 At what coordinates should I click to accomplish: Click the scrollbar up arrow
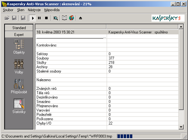[x=181, y=27]
